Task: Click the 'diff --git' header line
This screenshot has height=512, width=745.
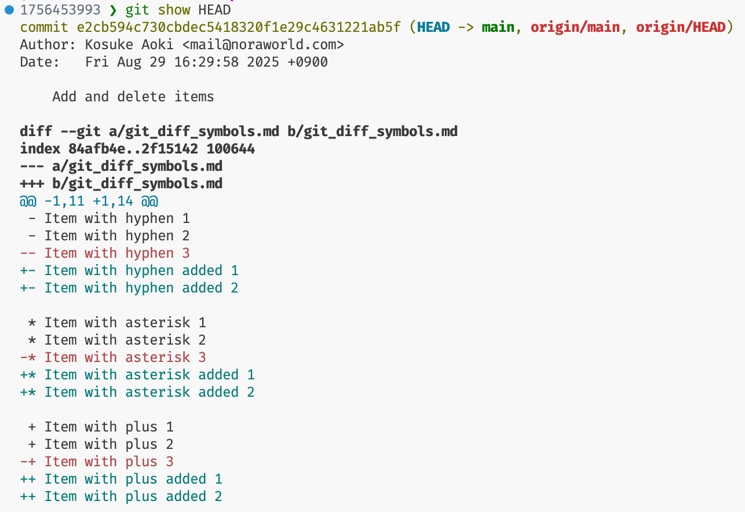Action: (239, 131)
